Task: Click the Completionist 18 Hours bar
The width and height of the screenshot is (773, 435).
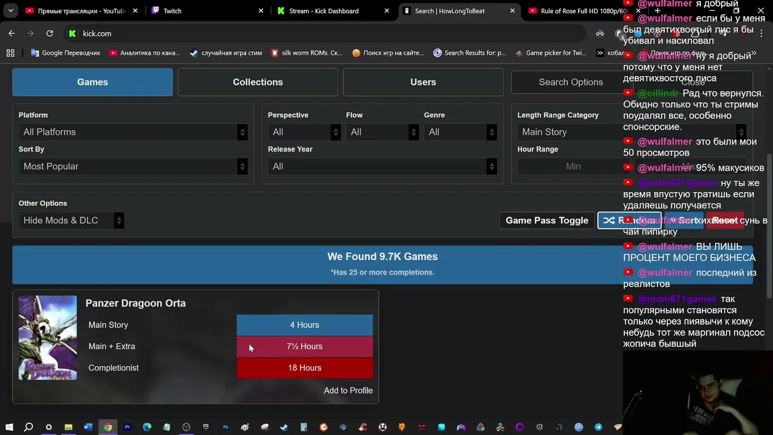Action: click(304, 368)
